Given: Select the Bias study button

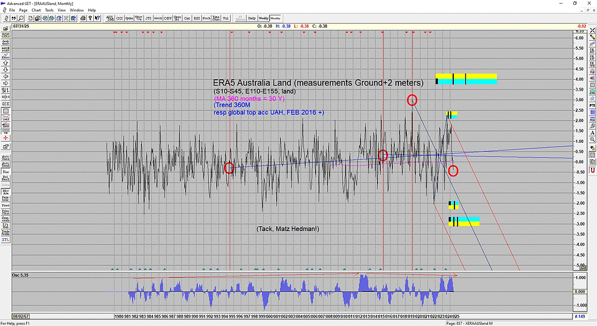Looking at the screenshot, I should [x=5, y=172].
